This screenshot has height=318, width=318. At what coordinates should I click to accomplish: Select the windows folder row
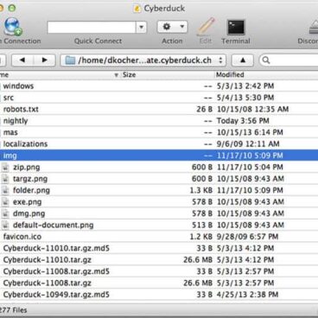click(159, 86)
